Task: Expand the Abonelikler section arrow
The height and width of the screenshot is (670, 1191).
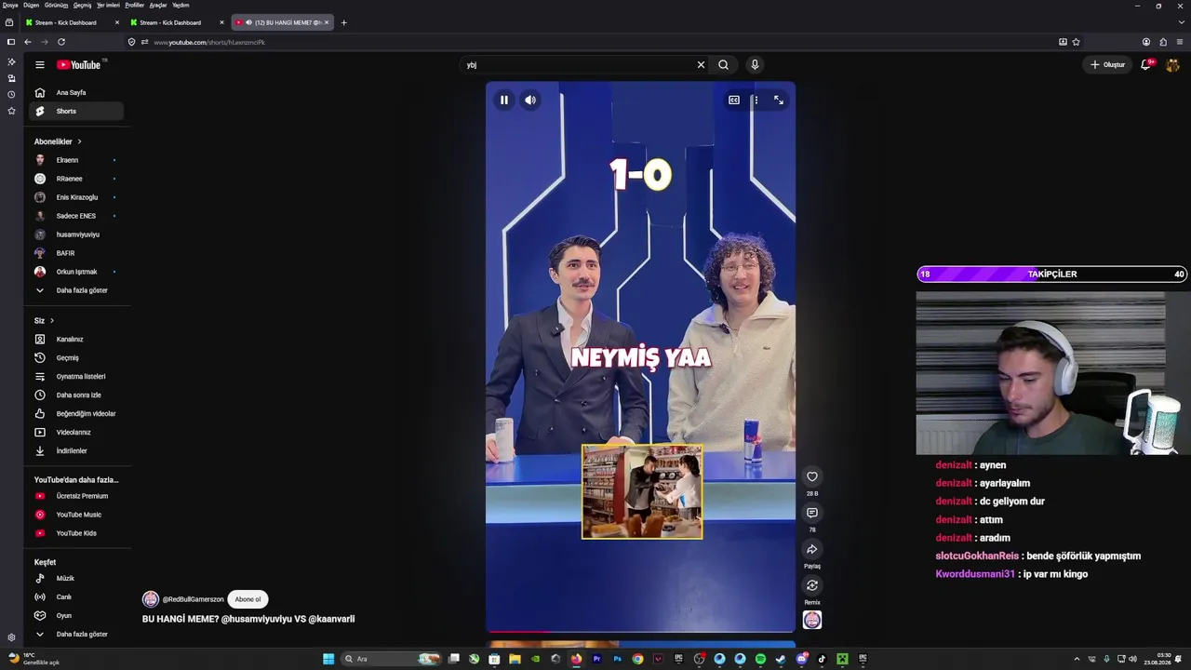Action: coord(79,141)
